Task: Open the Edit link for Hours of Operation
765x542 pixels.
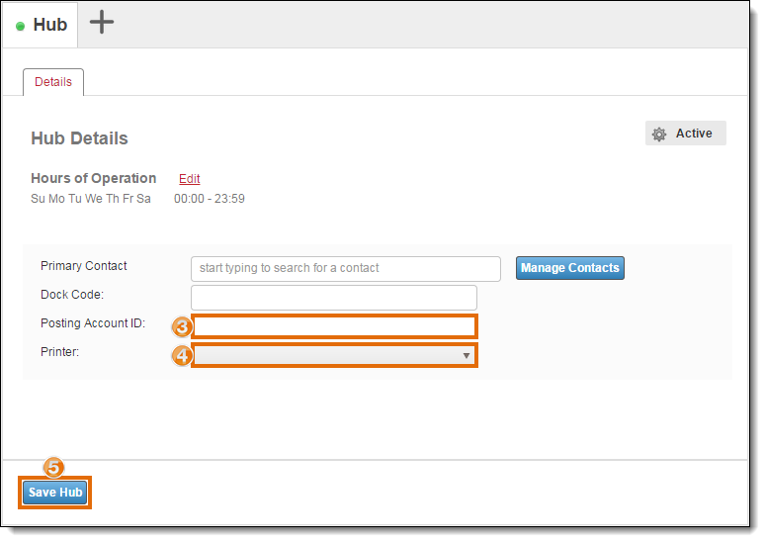Action: [x=190, y=179]
